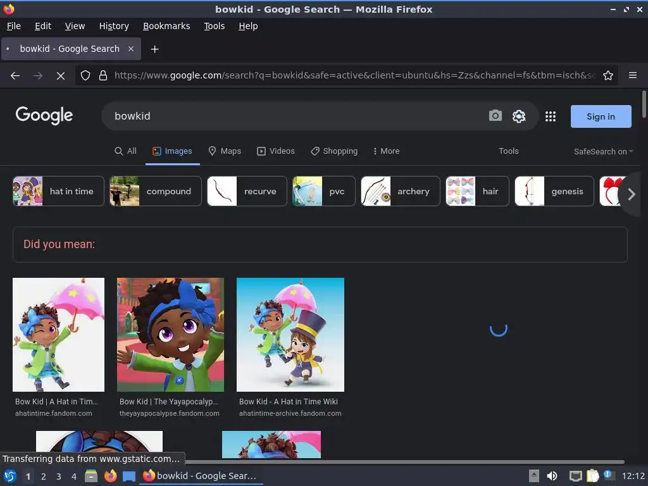Viewport: 648px width, 486px height.
Task: Search by image using camera icon
Action: 495,116
